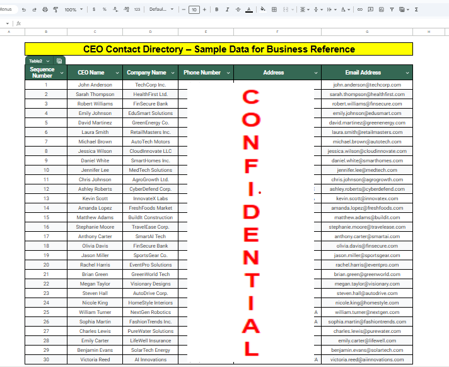Select cell 'SmartAI Tech'
The width and height of the screenshot is (449, 367).
150,236
